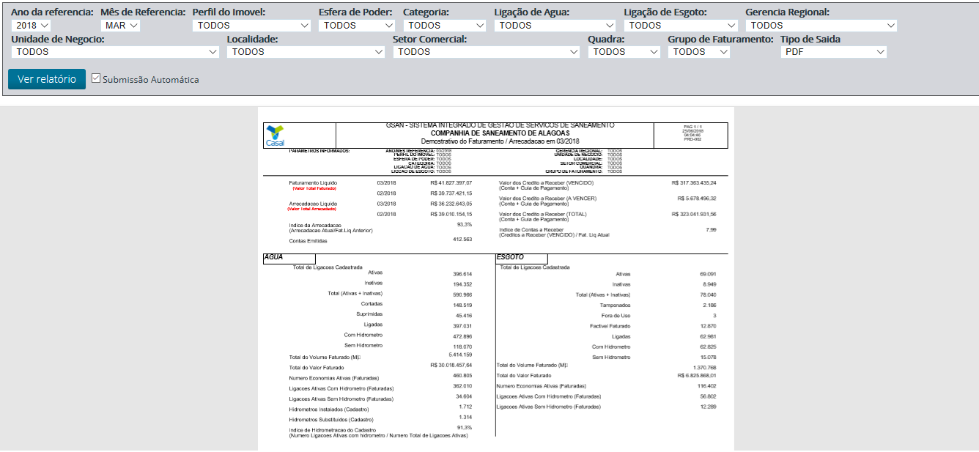Expand the Unidade de Negocio dropdown
979x452 pixels.
point(114,51)
